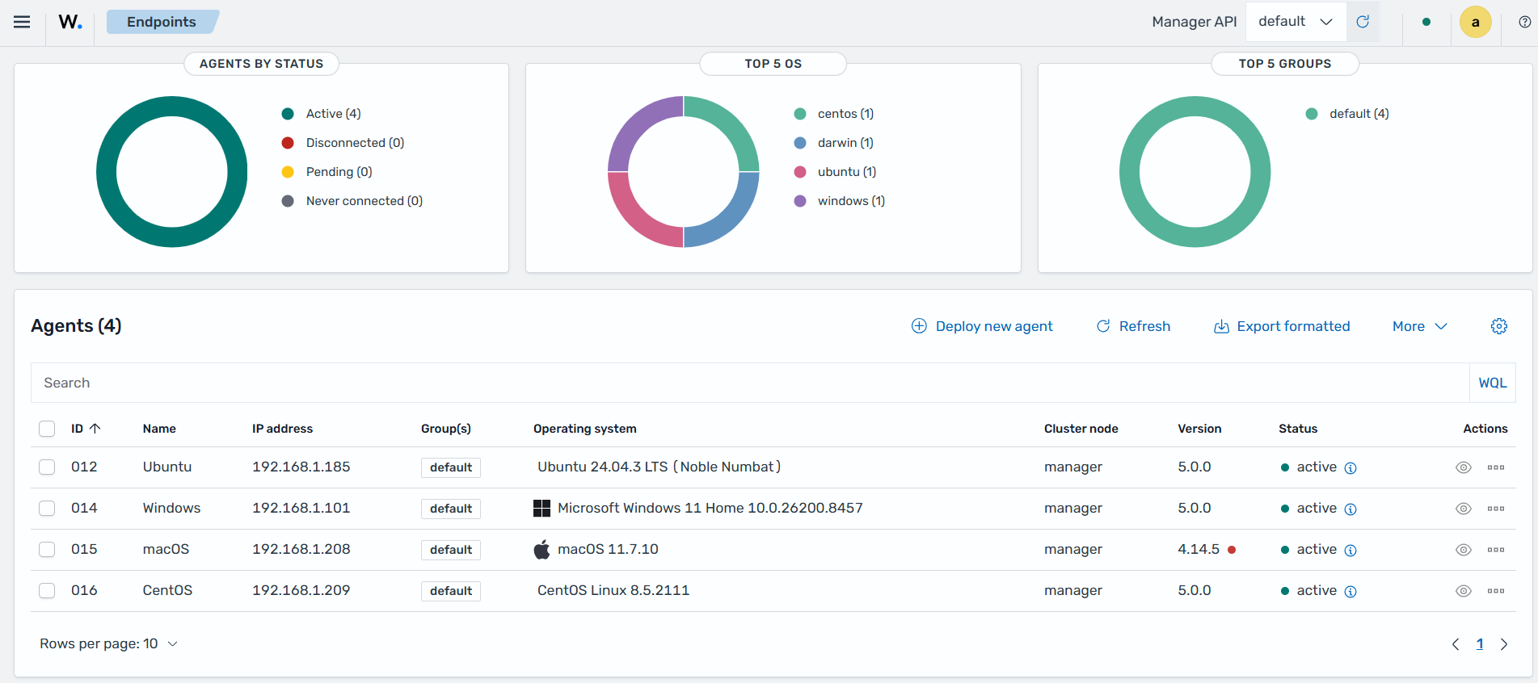Open the table settings gear icon

1499,326
